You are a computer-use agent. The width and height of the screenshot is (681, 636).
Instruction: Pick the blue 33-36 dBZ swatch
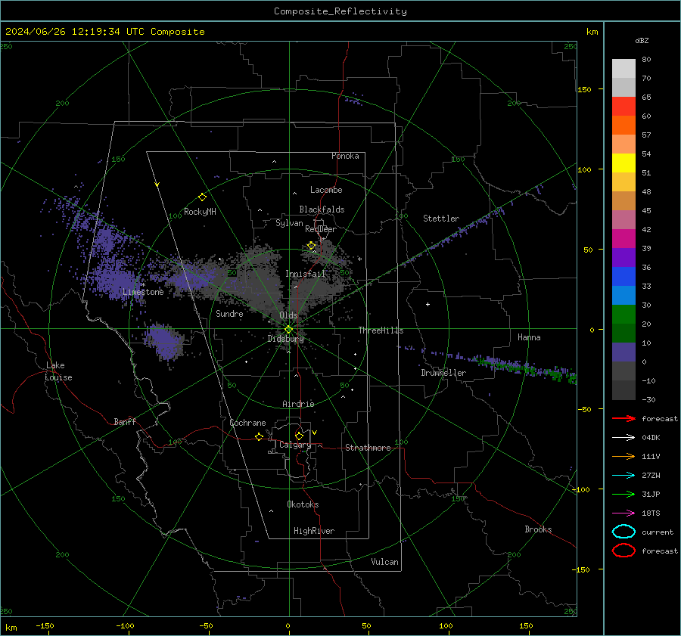pos(623,277)
